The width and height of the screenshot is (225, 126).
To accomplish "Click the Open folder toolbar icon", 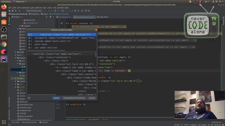I will coord(9,11).
